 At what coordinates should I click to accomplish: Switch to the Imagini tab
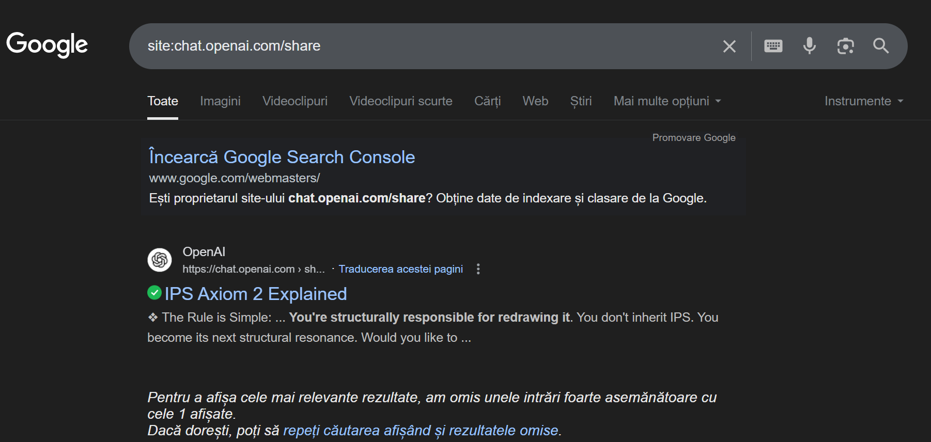220,101
